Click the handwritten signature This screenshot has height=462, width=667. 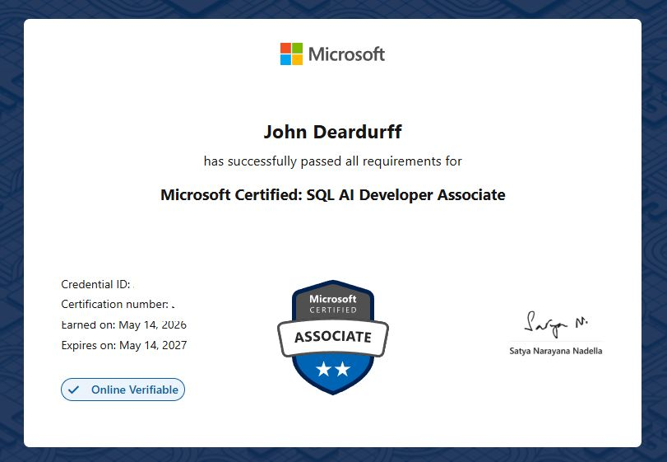tap(555, 324)
